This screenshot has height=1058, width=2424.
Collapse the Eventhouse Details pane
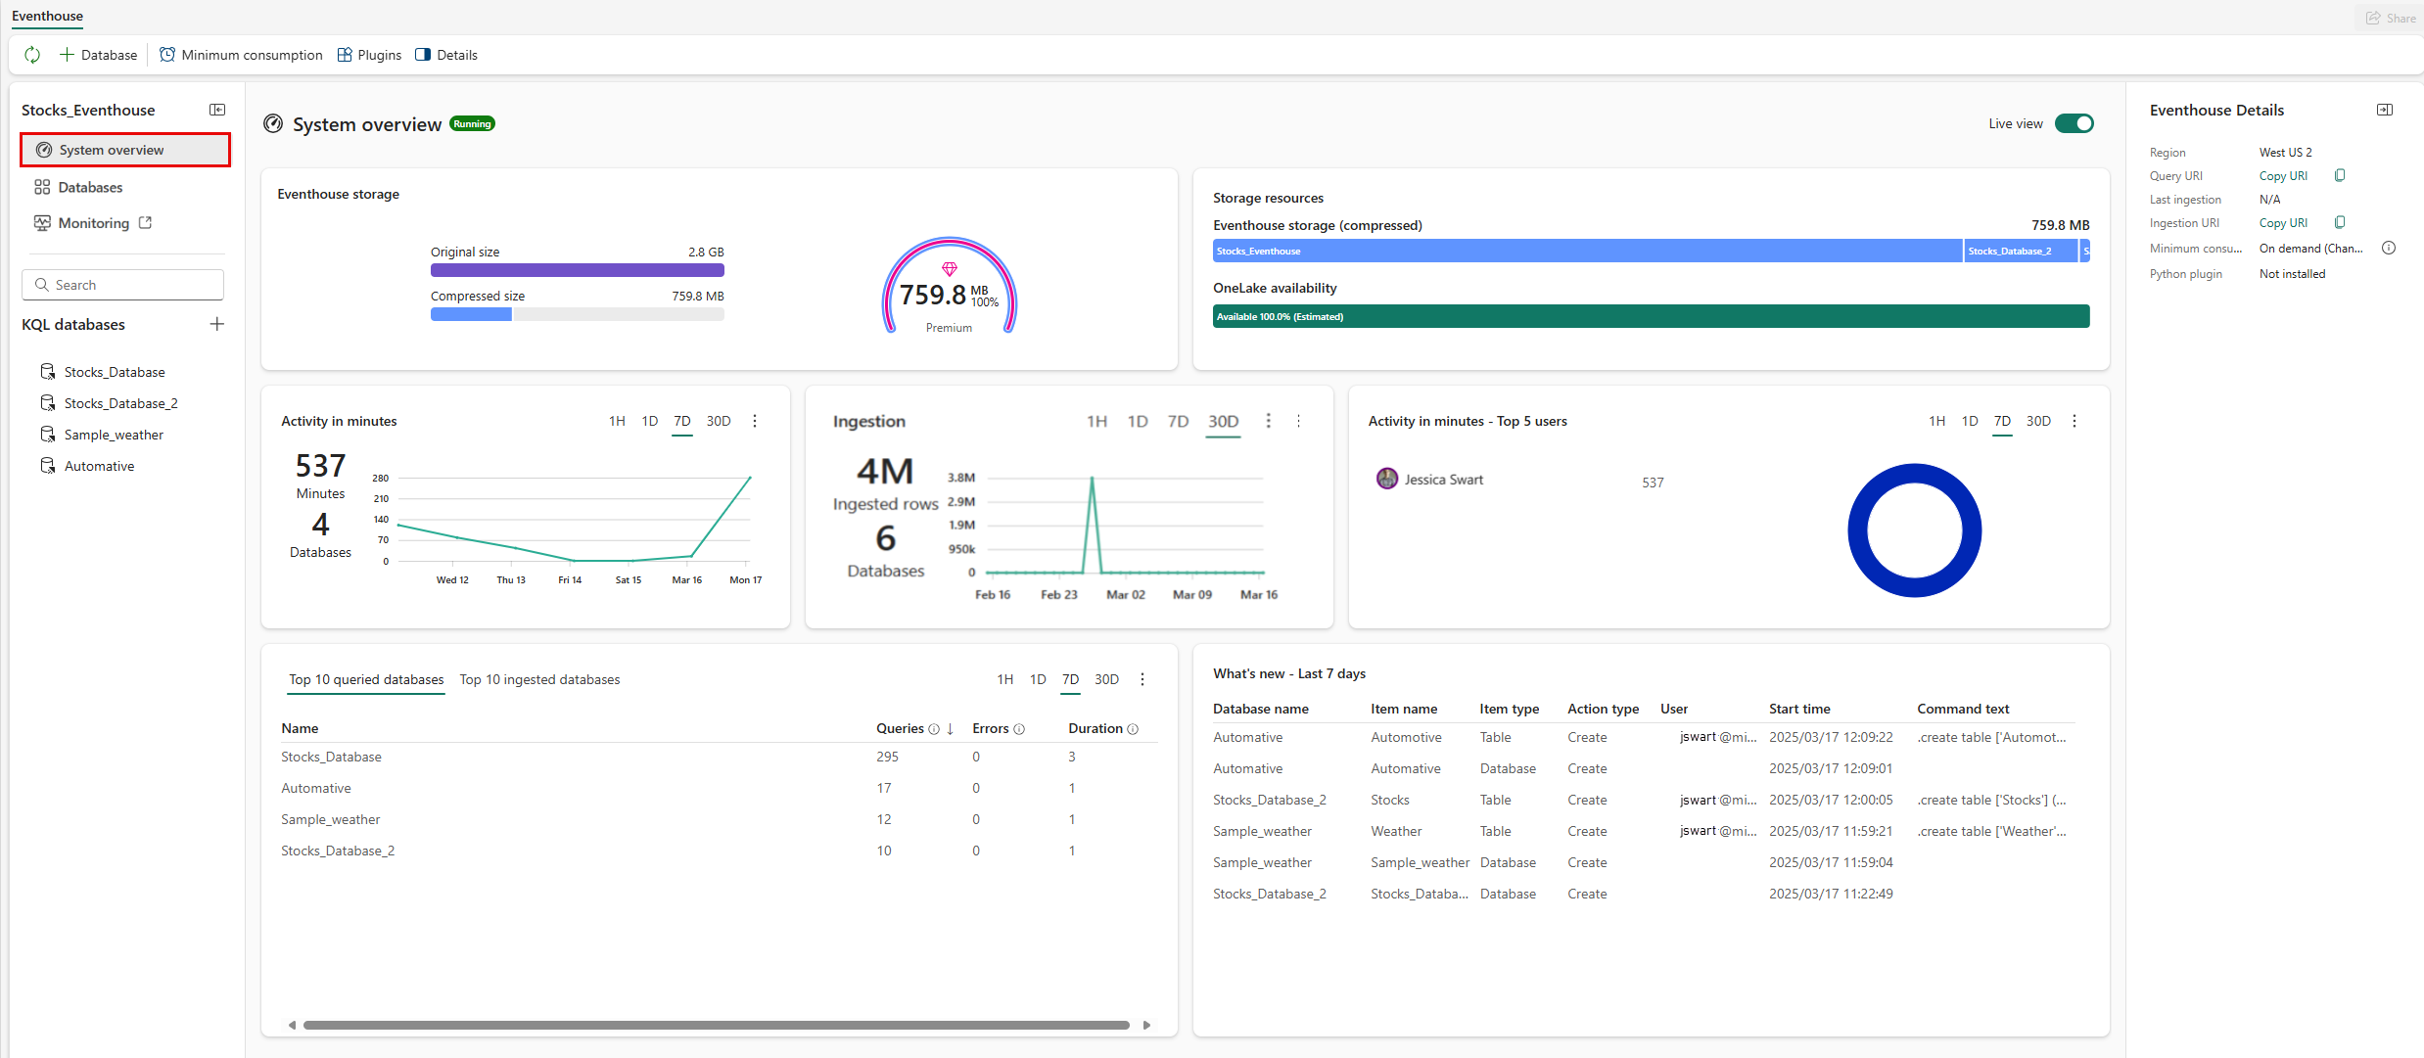(2385, 110)
